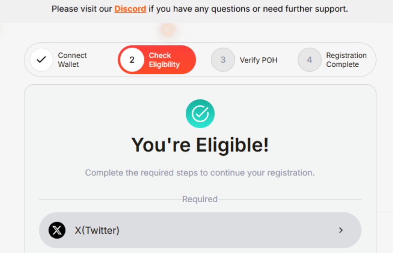Viewport: 393px width, 253px height.
Task: Select the Connect Wallet step label
Action: click(x=72, y=60)
